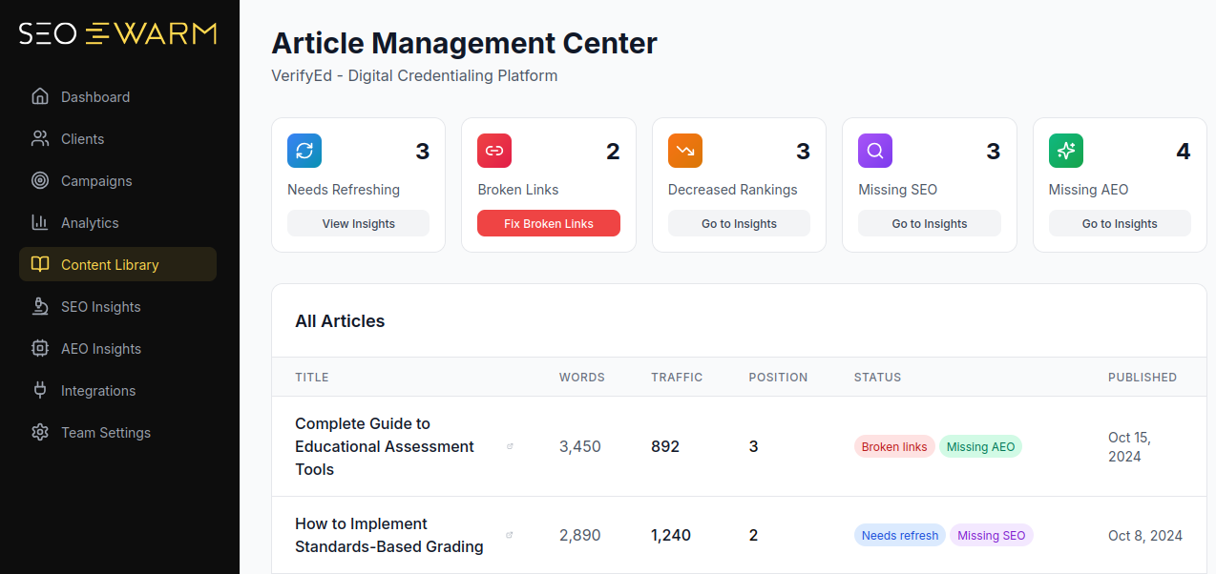Select the Dashboard icon in the sidebar
This screenshot has height=574, width=1216.
39,96
